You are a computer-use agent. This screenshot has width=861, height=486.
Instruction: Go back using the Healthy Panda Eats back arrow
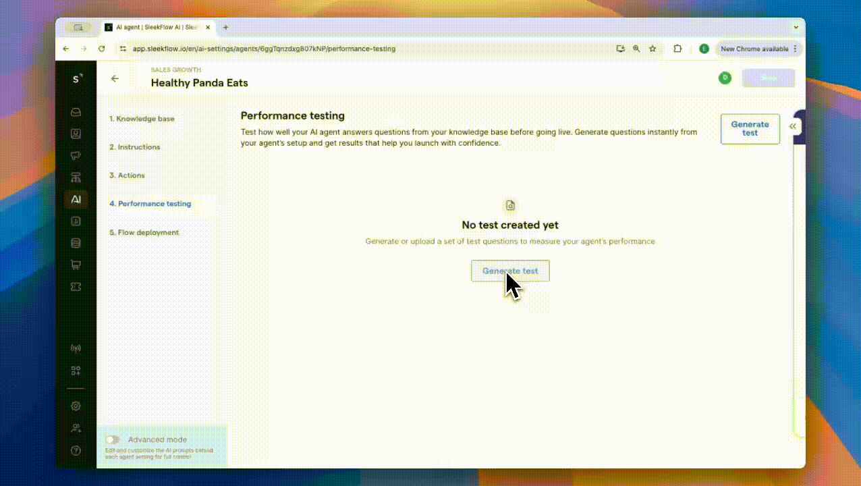115,78
